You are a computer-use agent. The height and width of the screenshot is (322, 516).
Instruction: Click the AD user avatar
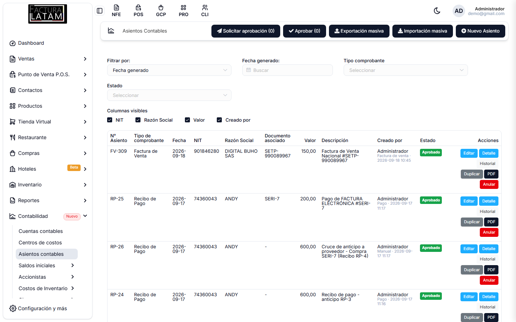459,11
